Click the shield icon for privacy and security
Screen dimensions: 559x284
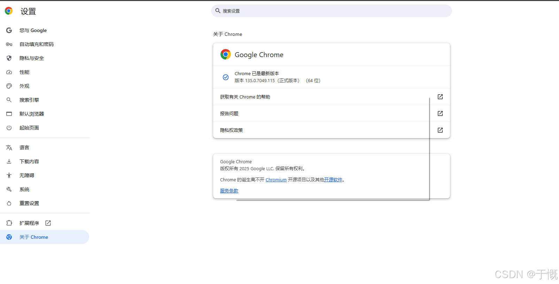coord(9,58)
